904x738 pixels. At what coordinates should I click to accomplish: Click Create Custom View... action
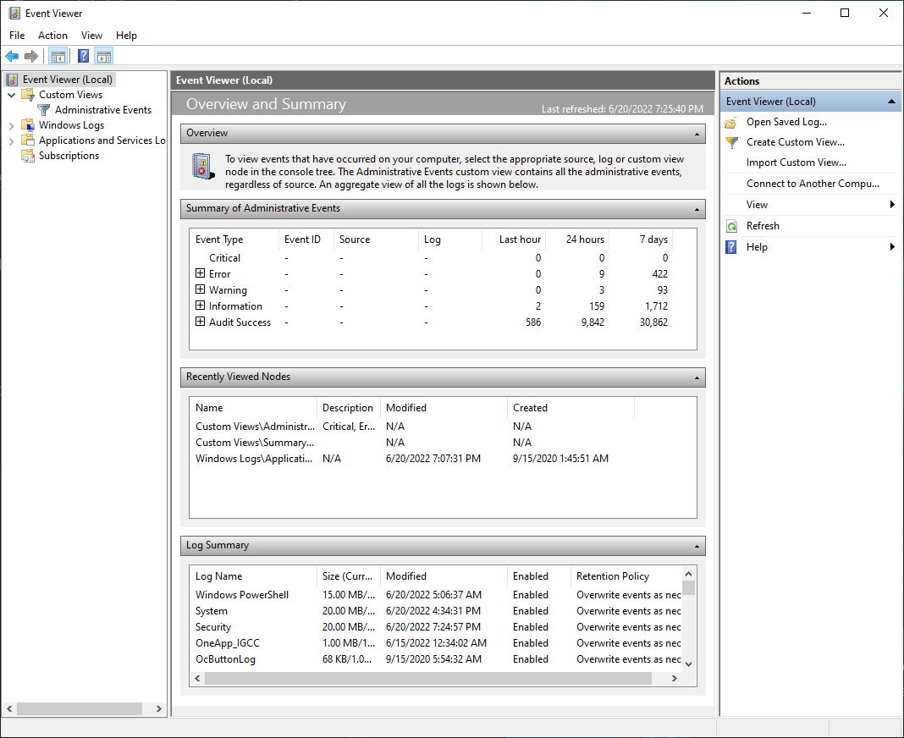(x=795, y=142)
